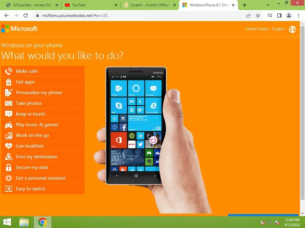The image size is (305, 228).
Task: Tap the Office tile on the phone
Action: [119, 140]
